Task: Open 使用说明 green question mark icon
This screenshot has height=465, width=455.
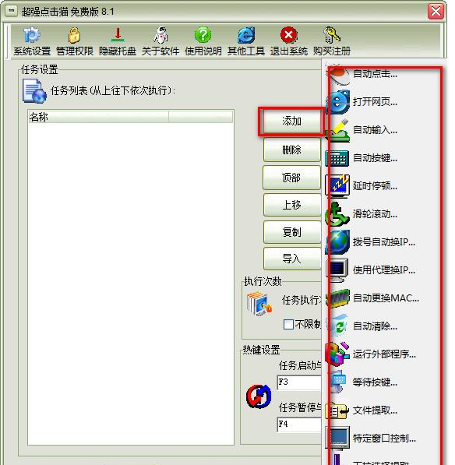Action: point(203,35)
